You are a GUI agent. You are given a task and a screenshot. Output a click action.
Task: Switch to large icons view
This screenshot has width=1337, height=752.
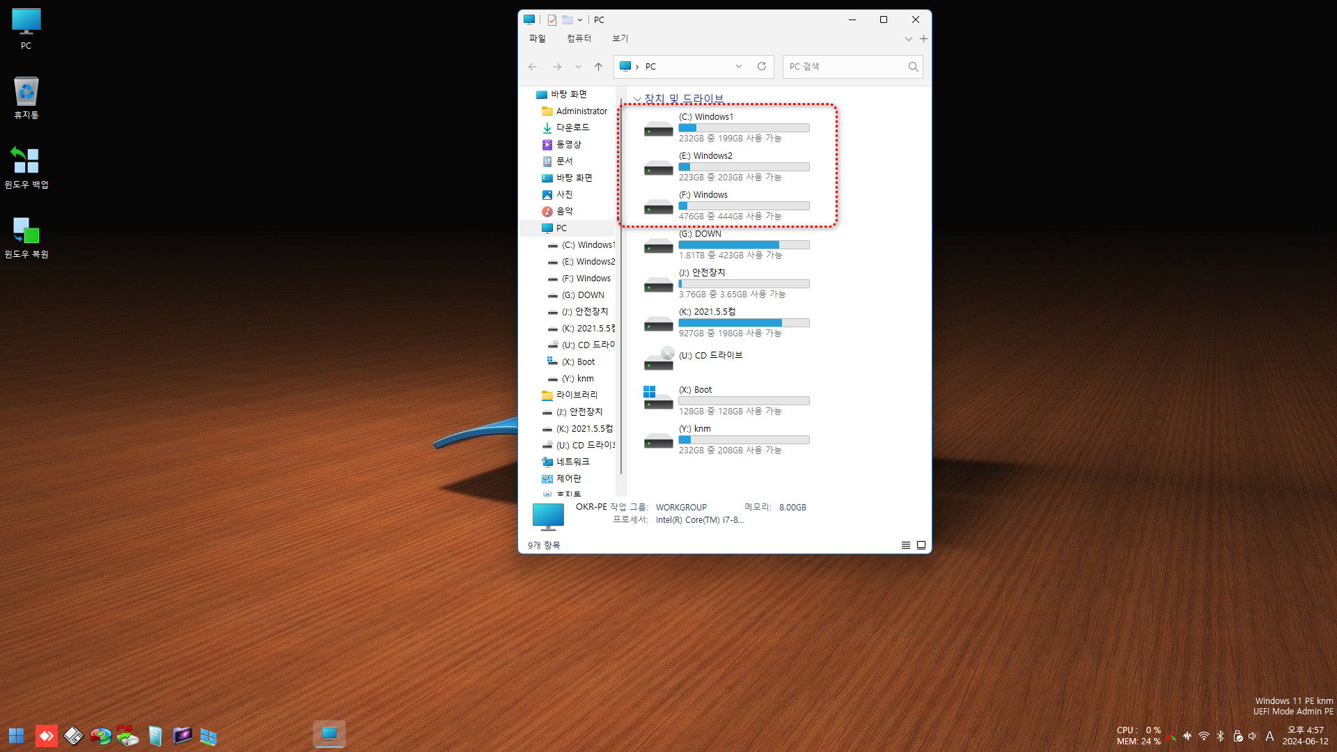click(x=921, y=545)
